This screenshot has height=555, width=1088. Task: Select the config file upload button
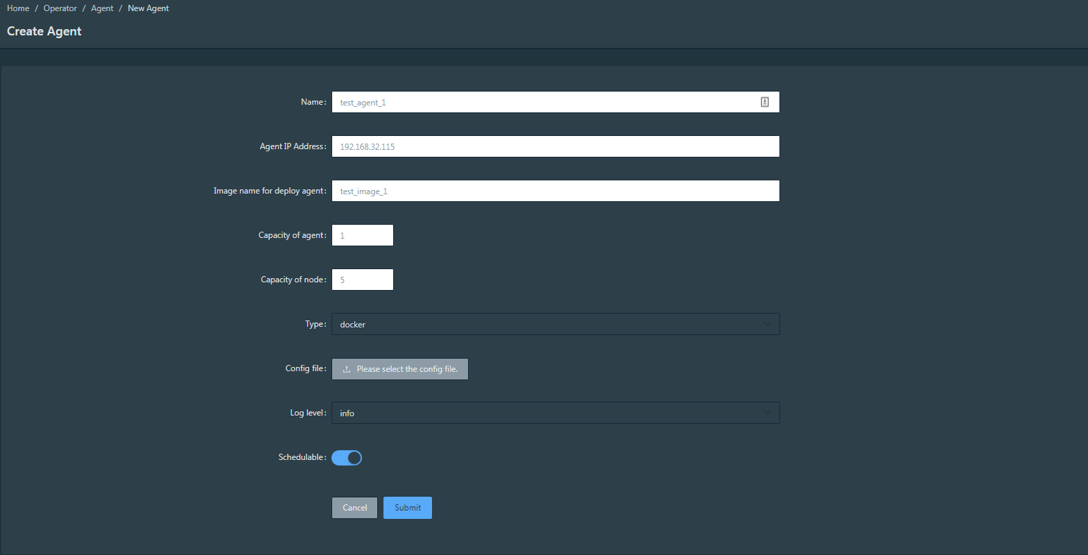pos(400,369)
